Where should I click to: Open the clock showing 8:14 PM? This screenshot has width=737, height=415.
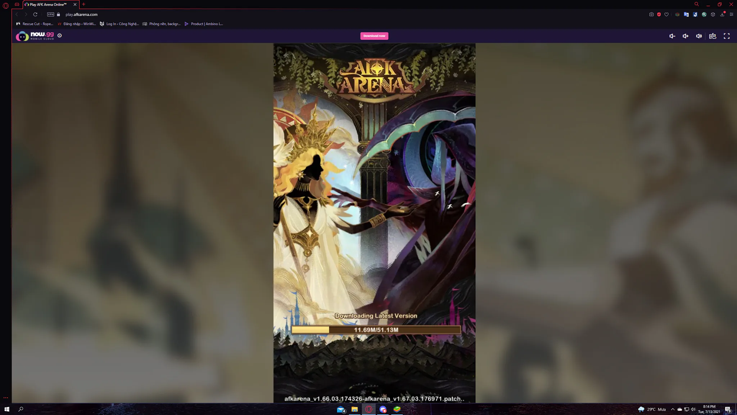[x=709, y=409]
